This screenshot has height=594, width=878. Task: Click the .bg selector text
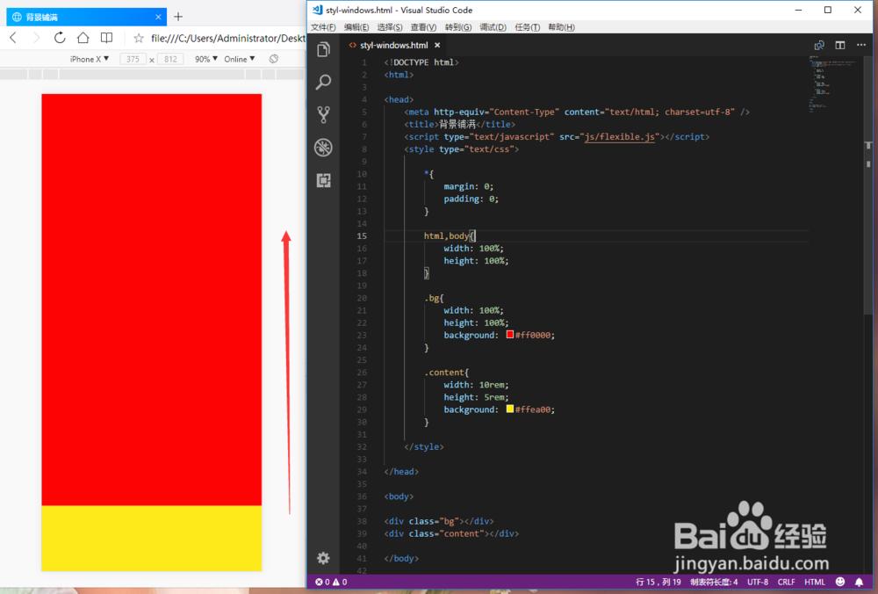tap(432, 298)
